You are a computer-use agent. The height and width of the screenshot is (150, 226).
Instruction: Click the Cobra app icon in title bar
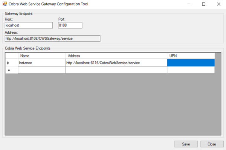pos(5,4)
